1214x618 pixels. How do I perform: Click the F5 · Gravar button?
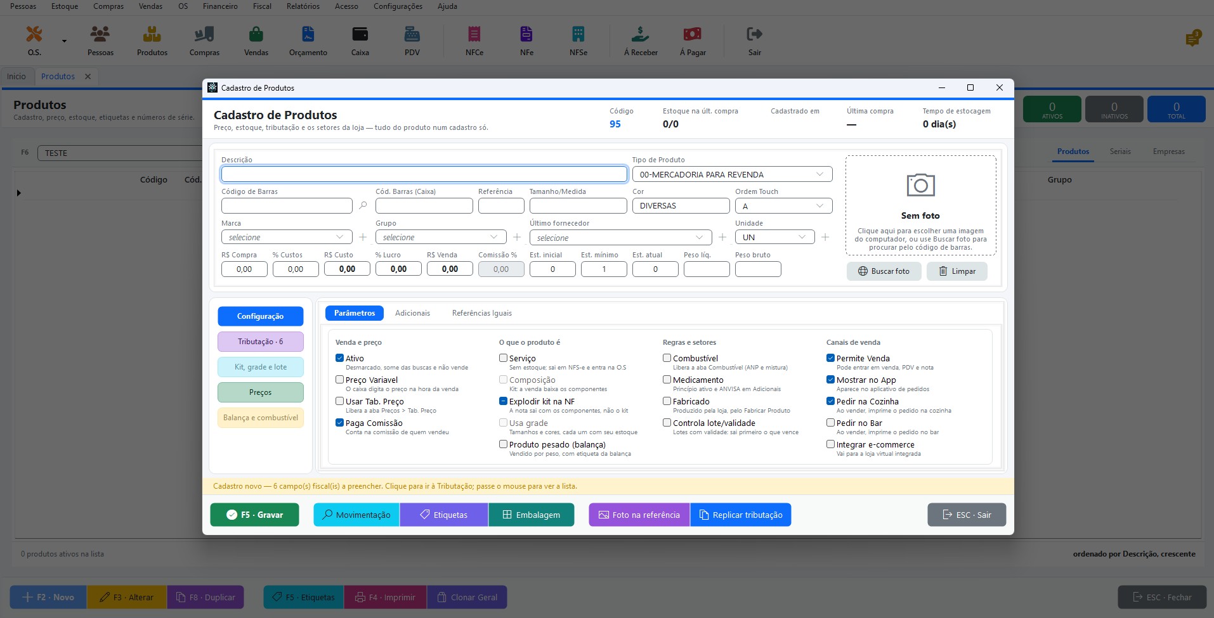point(254,515)
